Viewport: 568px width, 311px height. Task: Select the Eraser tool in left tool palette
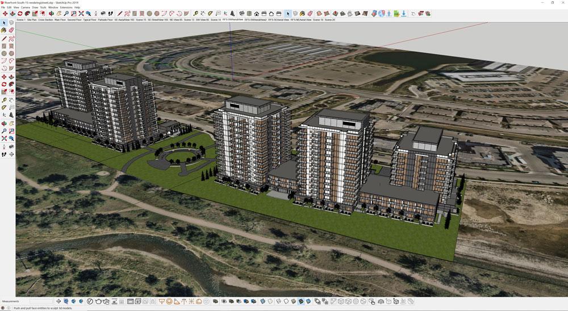tap(11, 30)
